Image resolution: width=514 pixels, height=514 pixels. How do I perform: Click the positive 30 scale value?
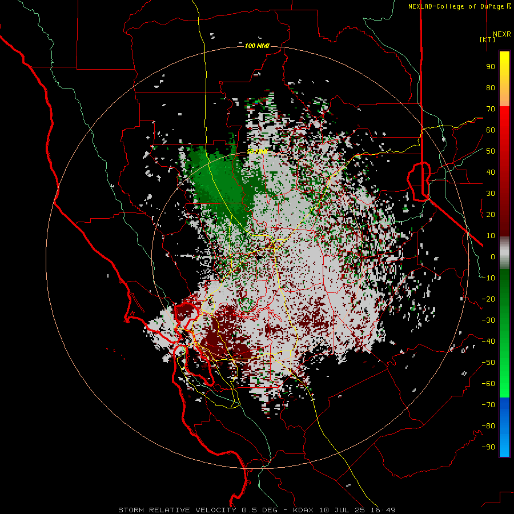pos(491,194)
